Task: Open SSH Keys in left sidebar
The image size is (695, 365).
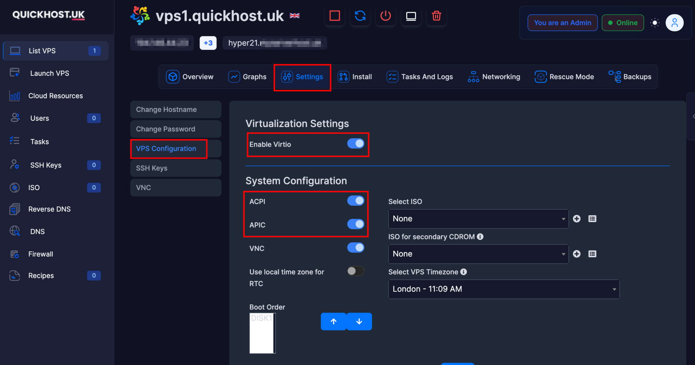Action: coord(56,165)
